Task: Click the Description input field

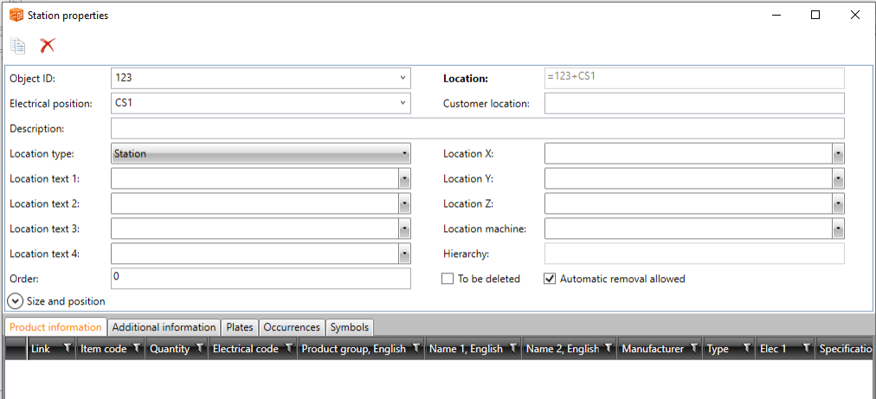Action: point(477,129)
